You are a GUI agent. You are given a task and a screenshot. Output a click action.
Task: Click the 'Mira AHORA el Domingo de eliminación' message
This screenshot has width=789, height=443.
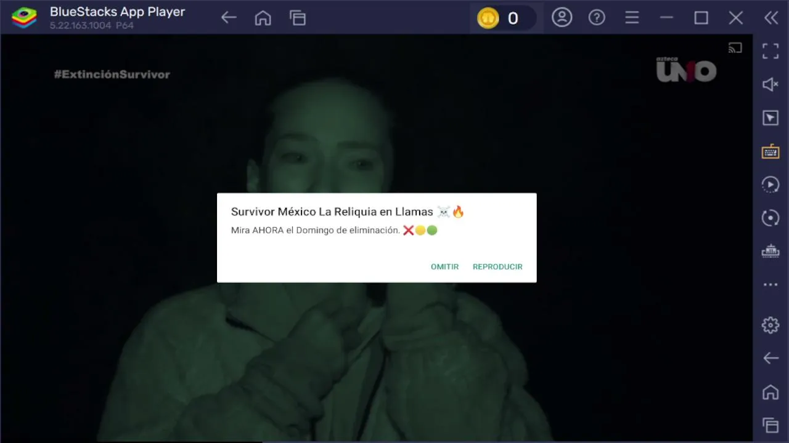pyautogui.click(x=334, y=231)
